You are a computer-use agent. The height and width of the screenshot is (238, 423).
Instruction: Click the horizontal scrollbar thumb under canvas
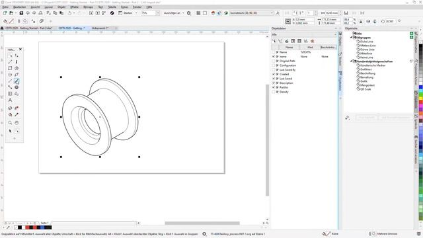coord(202,223)
